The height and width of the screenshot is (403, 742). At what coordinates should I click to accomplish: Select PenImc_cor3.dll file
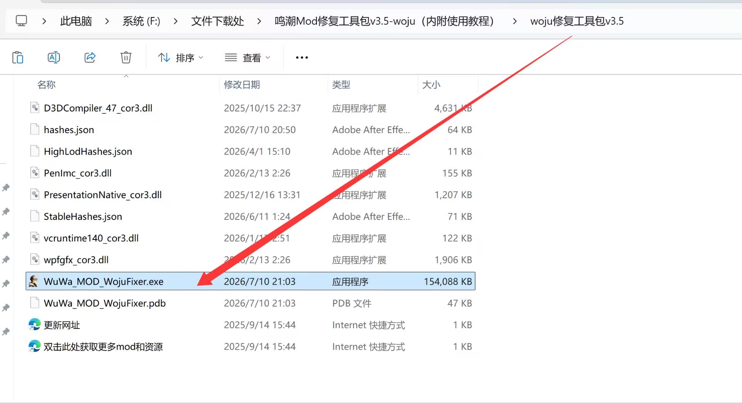pyautogui.click(x=78, y=173)
